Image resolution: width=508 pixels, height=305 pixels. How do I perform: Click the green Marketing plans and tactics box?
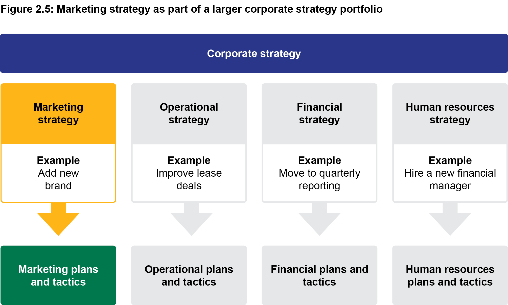pos(58,275)
